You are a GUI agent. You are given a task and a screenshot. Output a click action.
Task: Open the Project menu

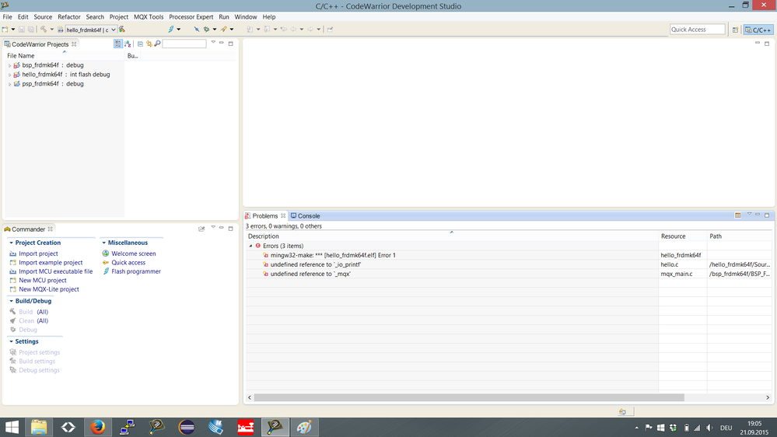pyautogui.click(x=118, y=17)
